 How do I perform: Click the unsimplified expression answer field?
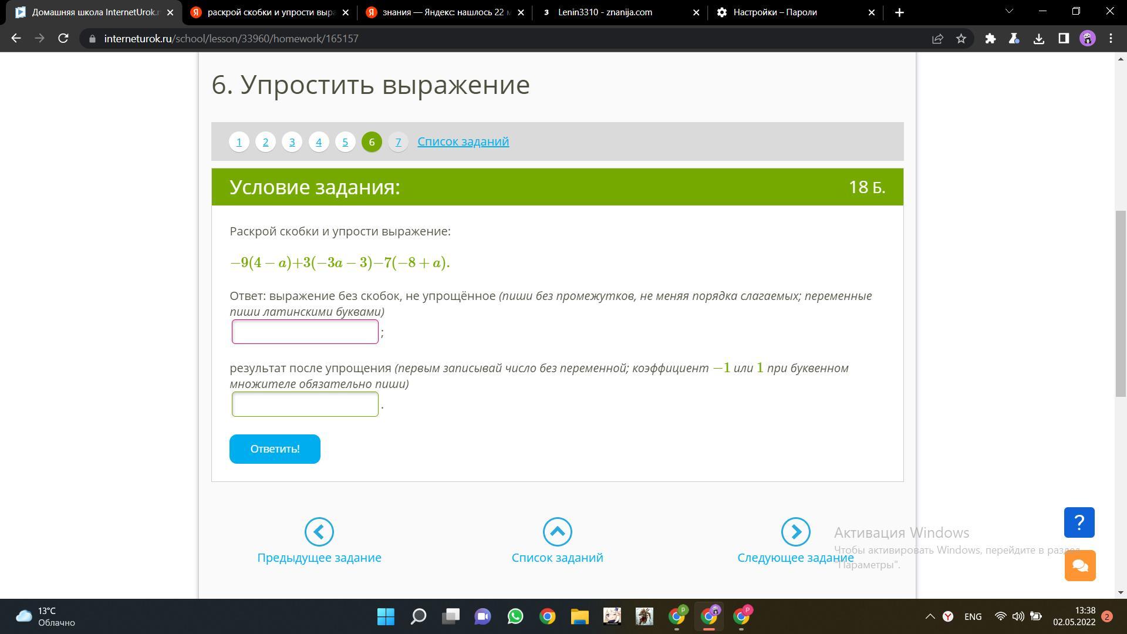(305, 332)
